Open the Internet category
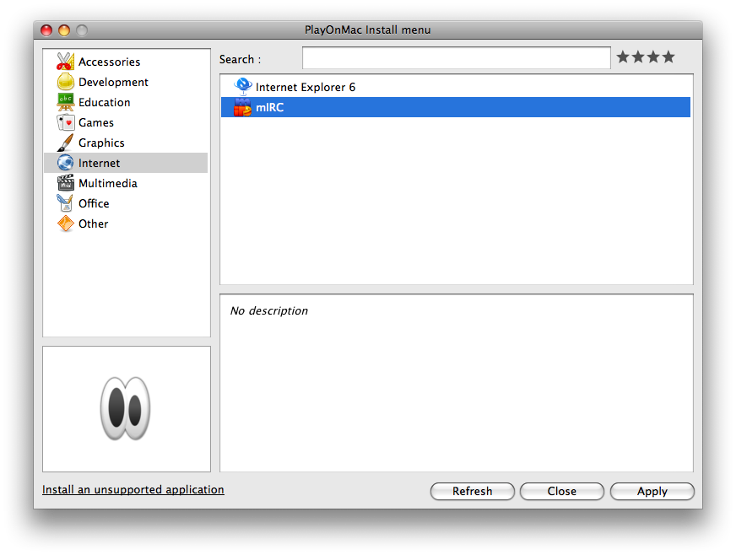The height and width of the screenshot is (555, 736). 99,163
